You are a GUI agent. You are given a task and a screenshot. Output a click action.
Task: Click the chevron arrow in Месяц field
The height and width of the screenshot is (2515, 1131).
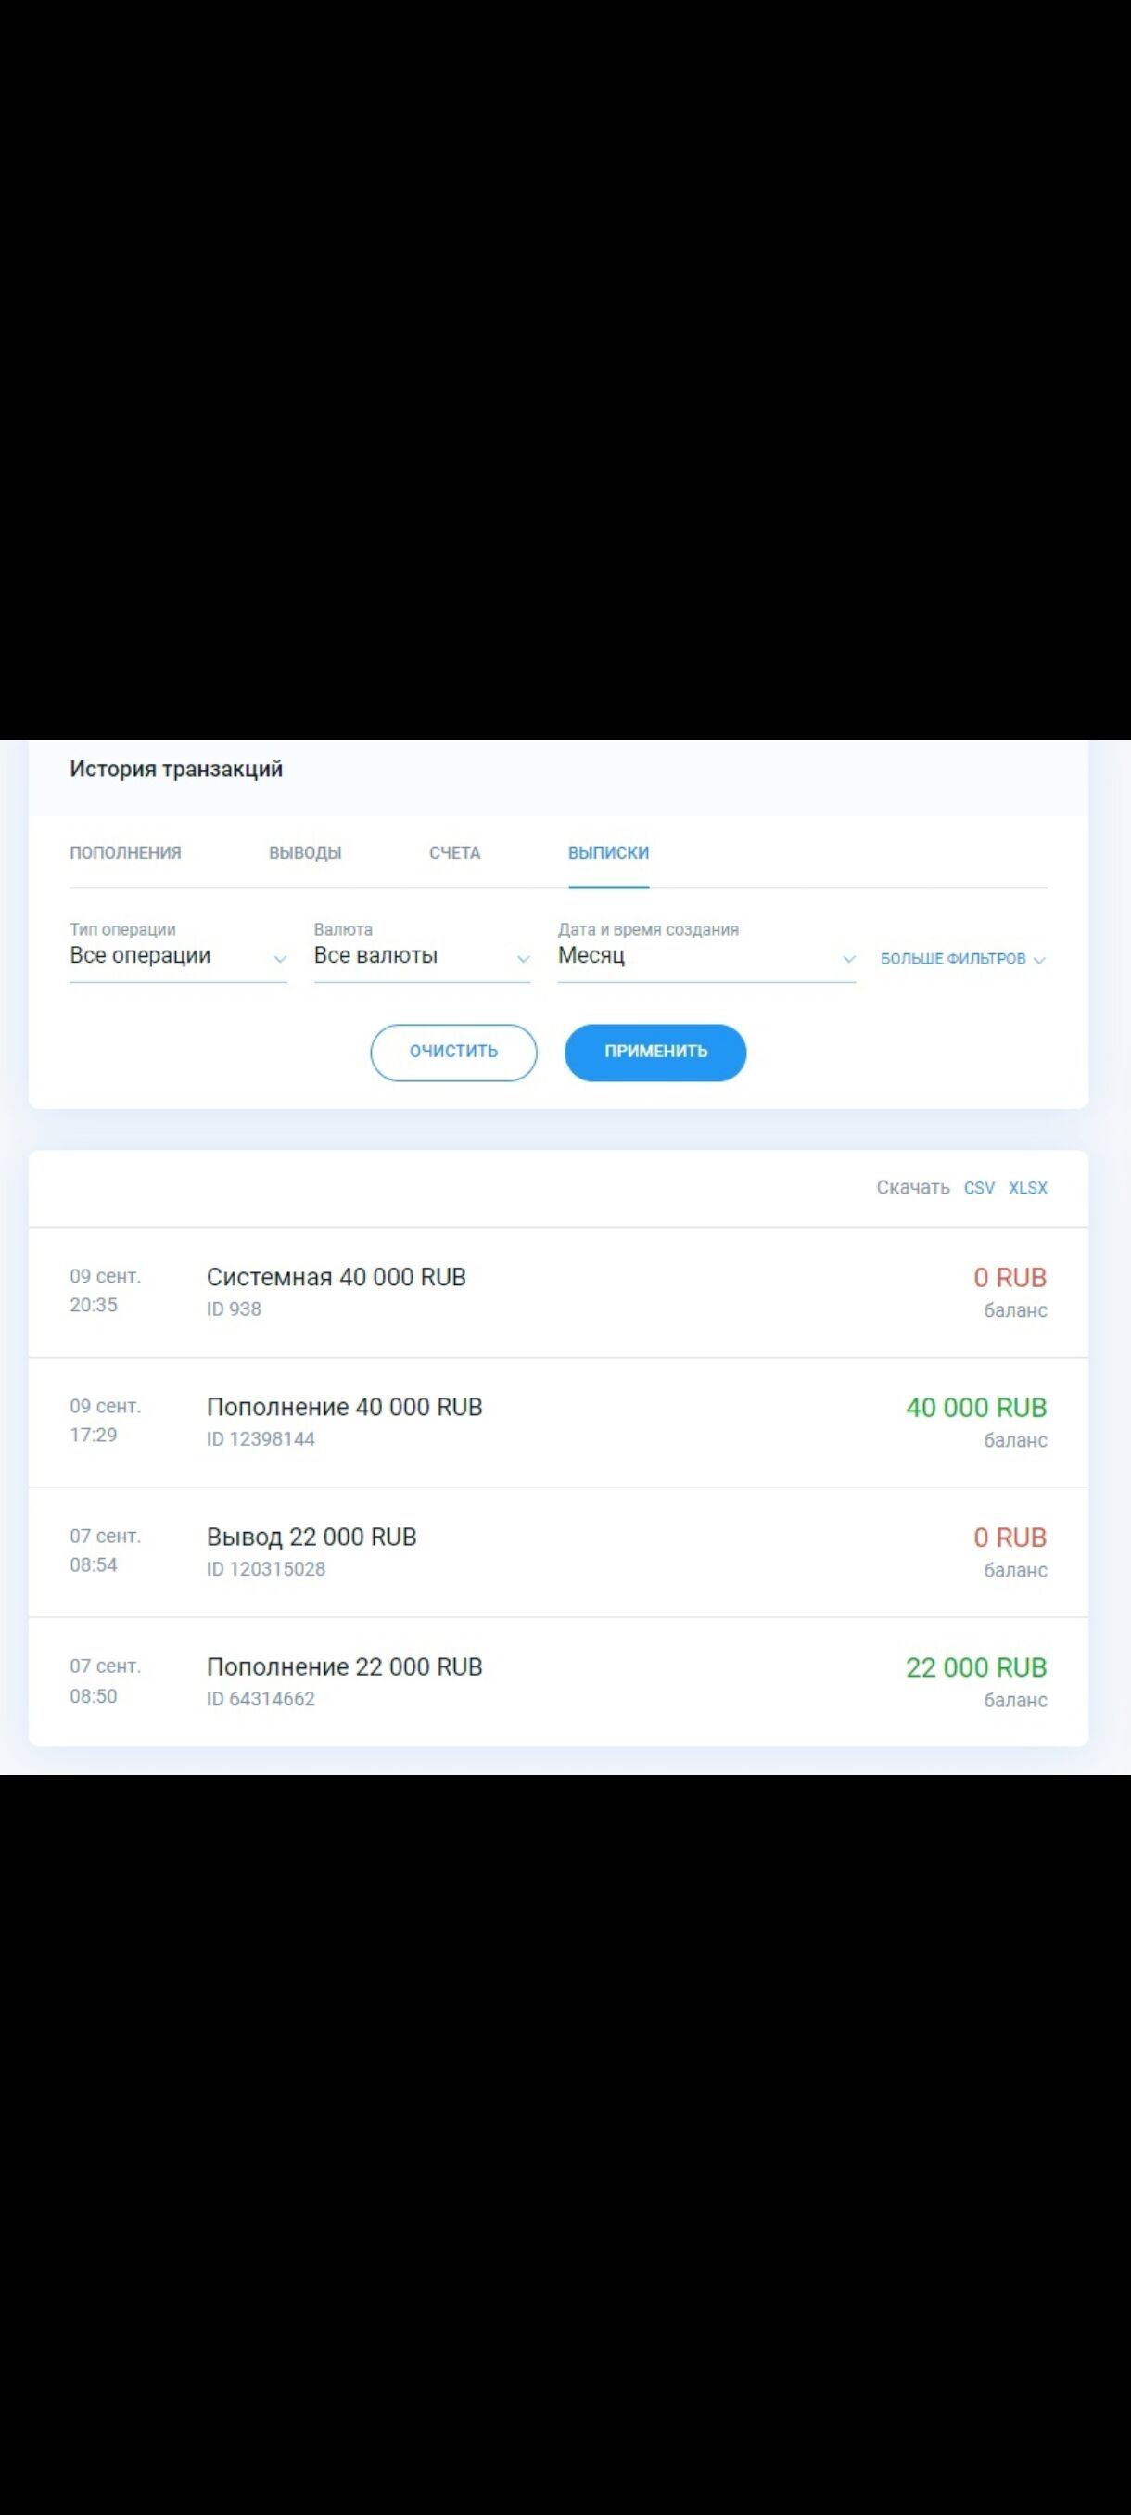tap(848, 959)
